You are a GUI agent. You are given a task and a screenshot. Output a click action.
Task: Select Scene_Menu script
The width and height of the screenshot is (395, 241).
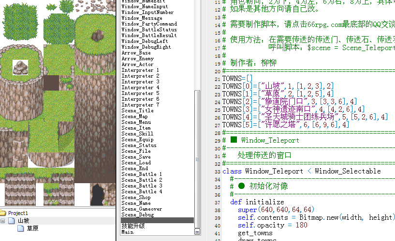pos(136,122)
